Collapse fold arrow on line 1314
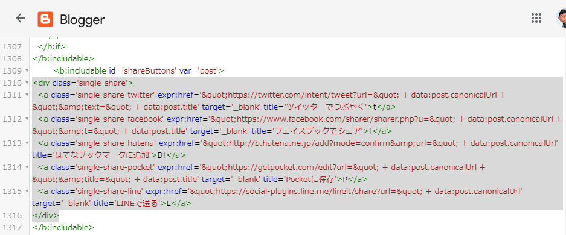 [x=27, y=168]
